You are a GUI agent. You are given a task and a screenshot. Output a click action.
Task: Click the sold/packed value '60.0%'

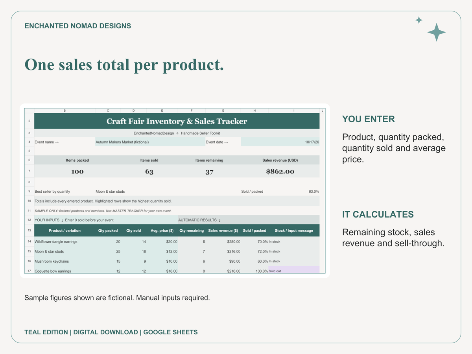[x=254, y=261]
